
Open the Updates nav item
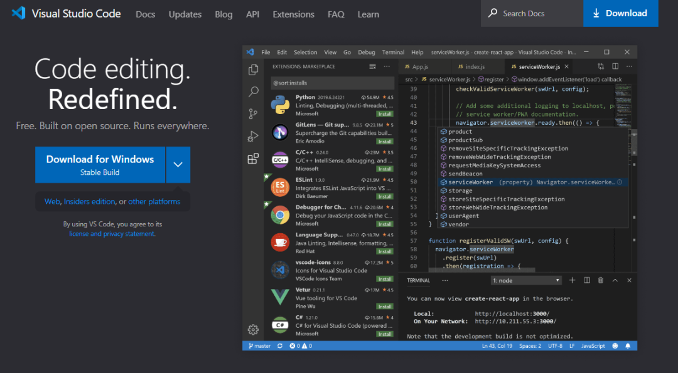[x=185, y=14]
